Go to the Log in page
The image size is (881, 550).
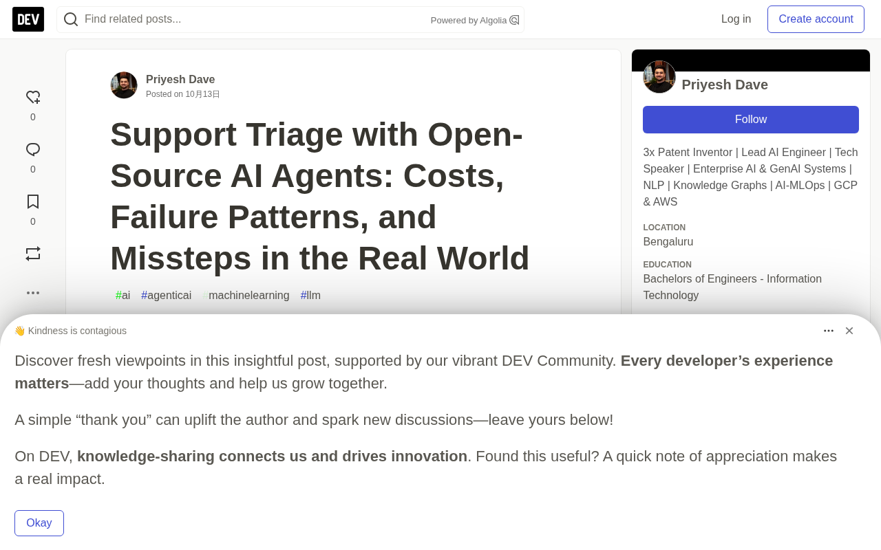click(x=736, y=19)
